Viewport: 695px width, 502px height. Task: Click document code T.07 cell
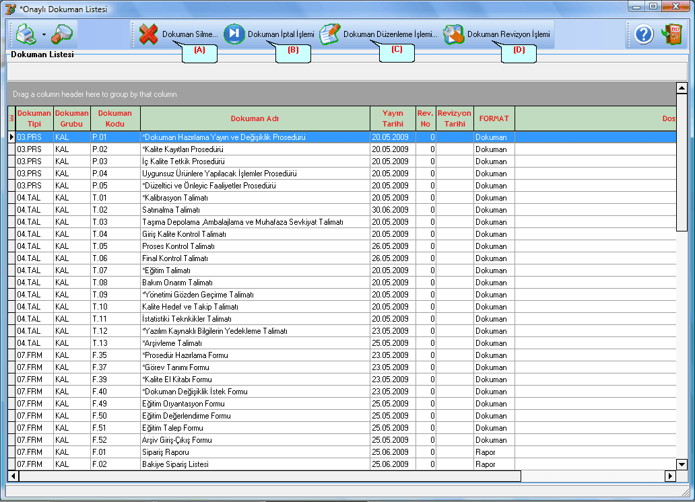(x=115, y=271)
